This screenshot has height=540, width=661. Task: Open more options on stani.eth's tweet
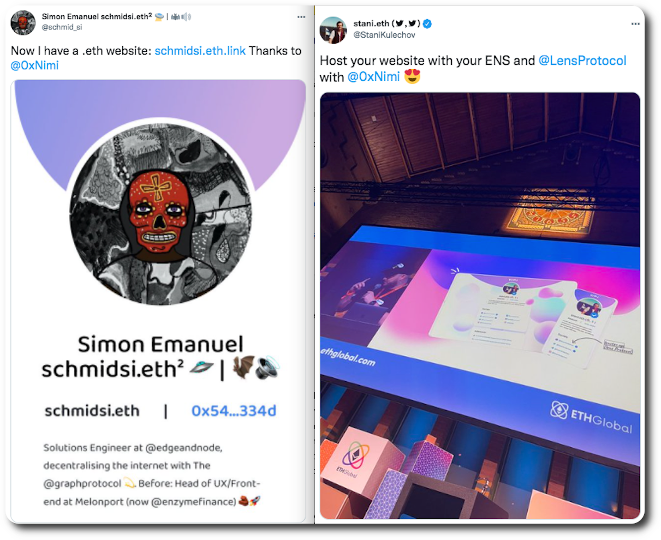point(635,24)
